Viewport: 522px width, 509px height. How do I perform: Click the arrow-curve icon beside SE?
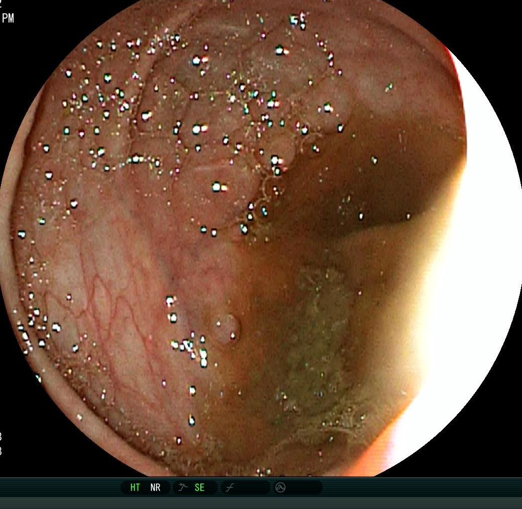(x=183, y=487)
